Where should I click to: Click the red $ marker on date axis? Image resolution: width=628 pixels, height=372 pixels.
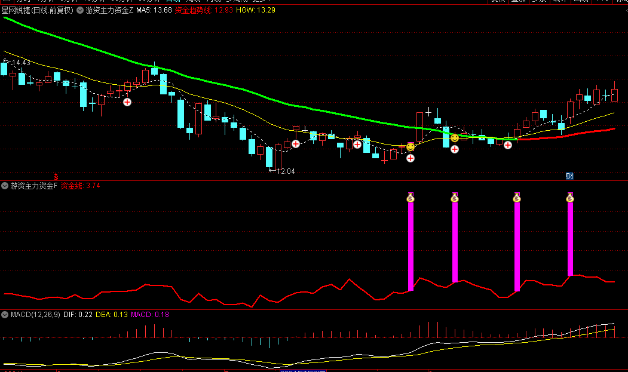click(x=56, y=177)
